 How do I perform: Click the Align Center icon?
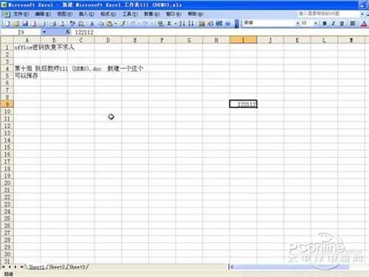[353, 24]
